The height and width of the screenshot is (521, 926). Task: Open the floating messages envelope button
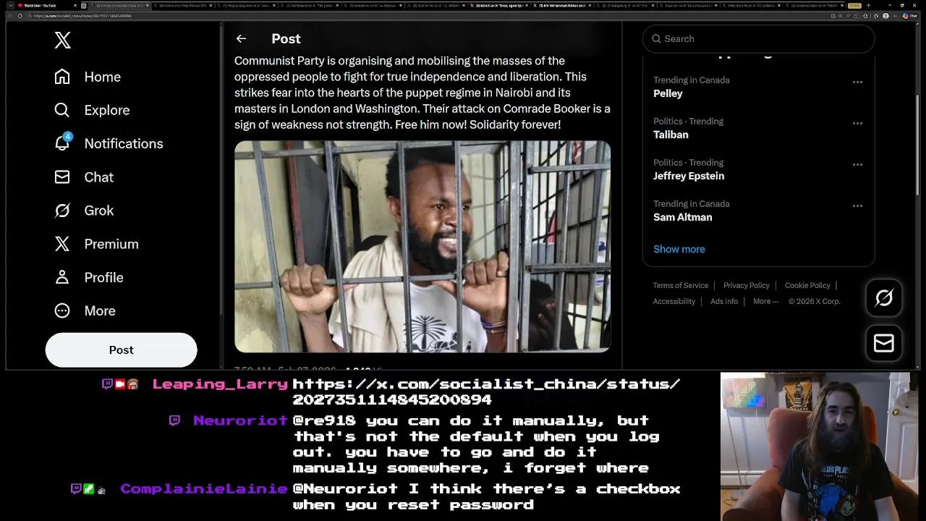(884, 343)
